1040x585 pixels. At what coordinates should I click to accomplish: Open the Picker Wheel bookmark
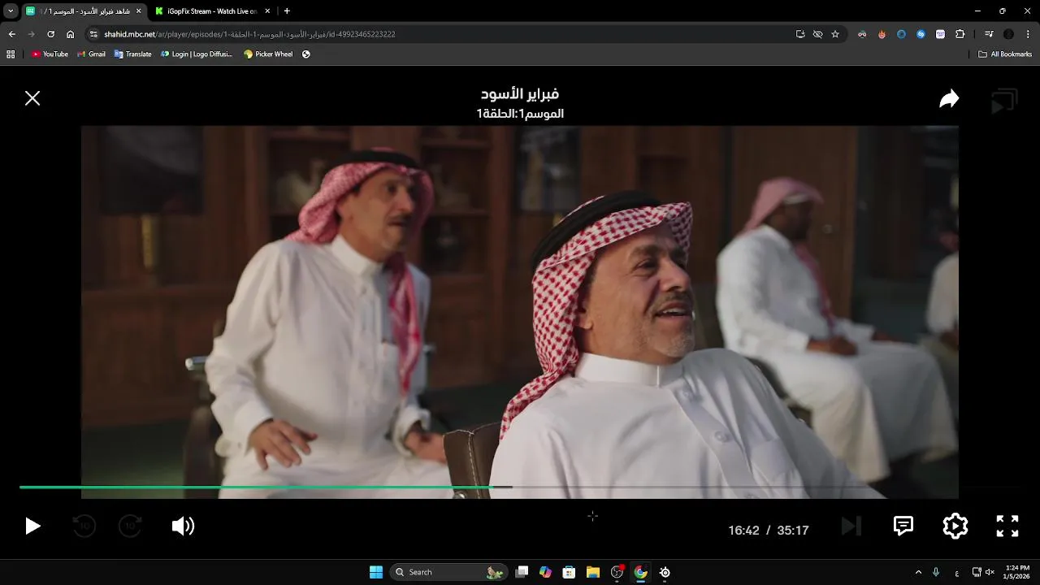tap(268, 54)
